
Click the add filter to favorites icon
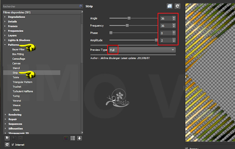point(7,138)
